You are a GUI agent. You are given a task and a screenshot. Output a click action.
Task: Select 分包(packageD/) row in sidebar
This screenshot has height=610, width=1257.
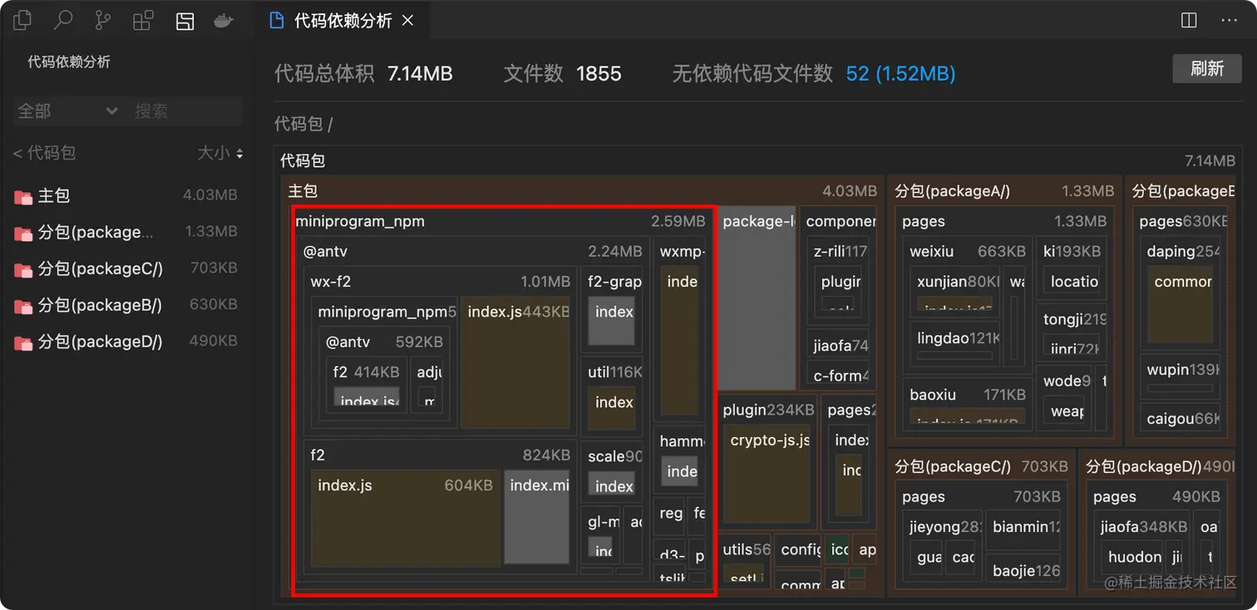coord(126,341)
